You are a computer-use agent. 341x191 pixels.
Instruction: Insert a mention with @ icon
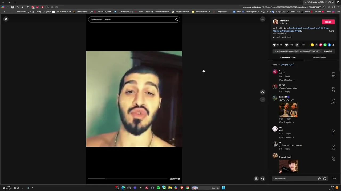click(319, 179)
